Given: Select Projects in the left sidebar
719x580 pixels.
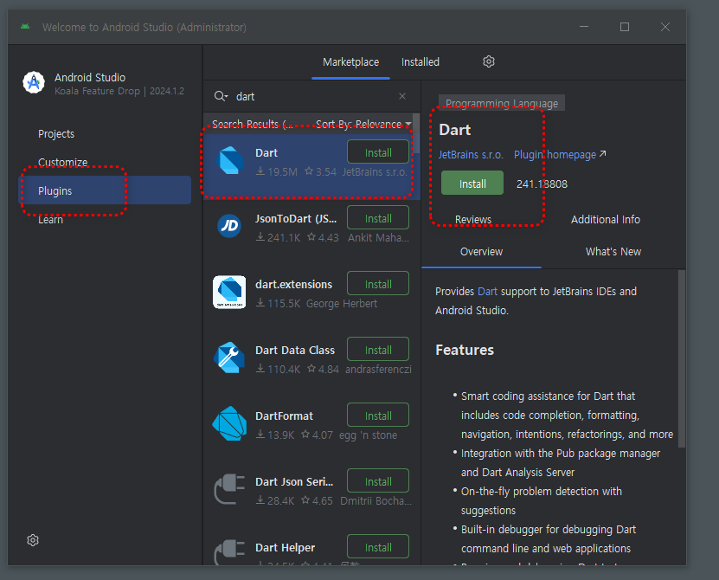Looking at the screenshot, I should point(56,134).
